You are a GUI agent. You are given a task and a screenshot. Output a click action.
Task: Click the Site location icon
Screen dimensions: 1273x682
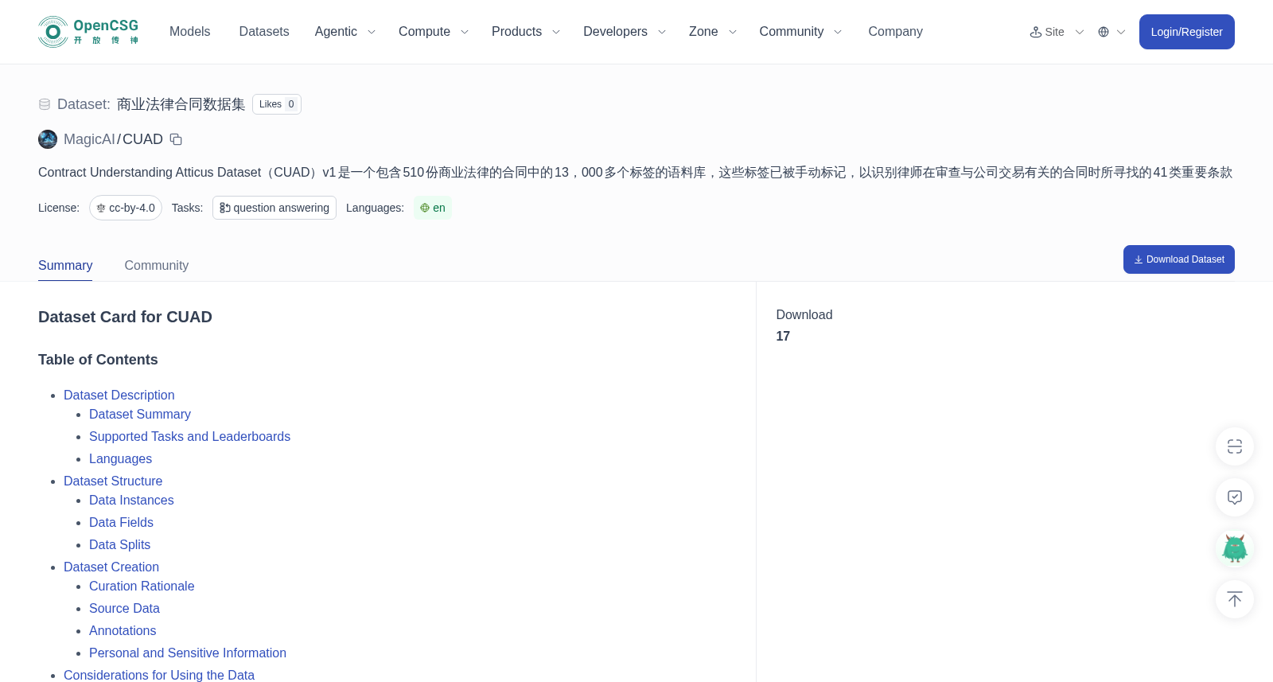click(1036, 32)
